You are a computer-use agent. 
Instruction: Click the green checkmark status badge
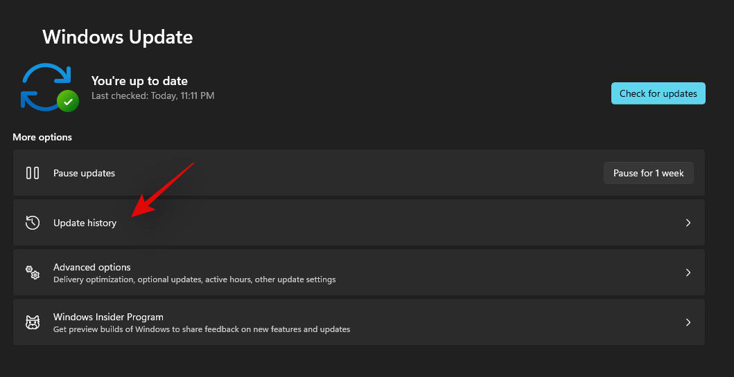(x=68, y=102)
